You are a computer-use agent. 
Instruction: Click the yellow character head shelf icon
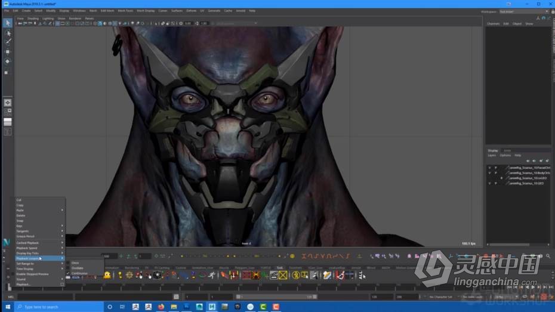click(107, 275)
